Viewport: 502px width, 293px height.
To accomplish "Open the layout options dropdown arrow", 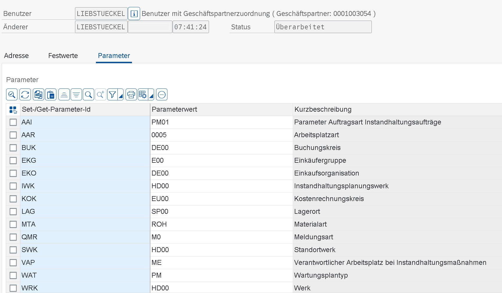I will pos(151,95).
